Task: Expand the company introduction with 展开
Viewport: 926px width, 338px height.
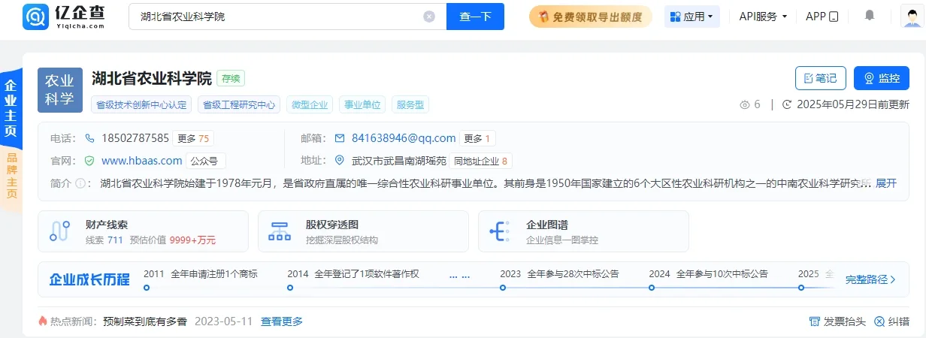Action: coord(886,183)
